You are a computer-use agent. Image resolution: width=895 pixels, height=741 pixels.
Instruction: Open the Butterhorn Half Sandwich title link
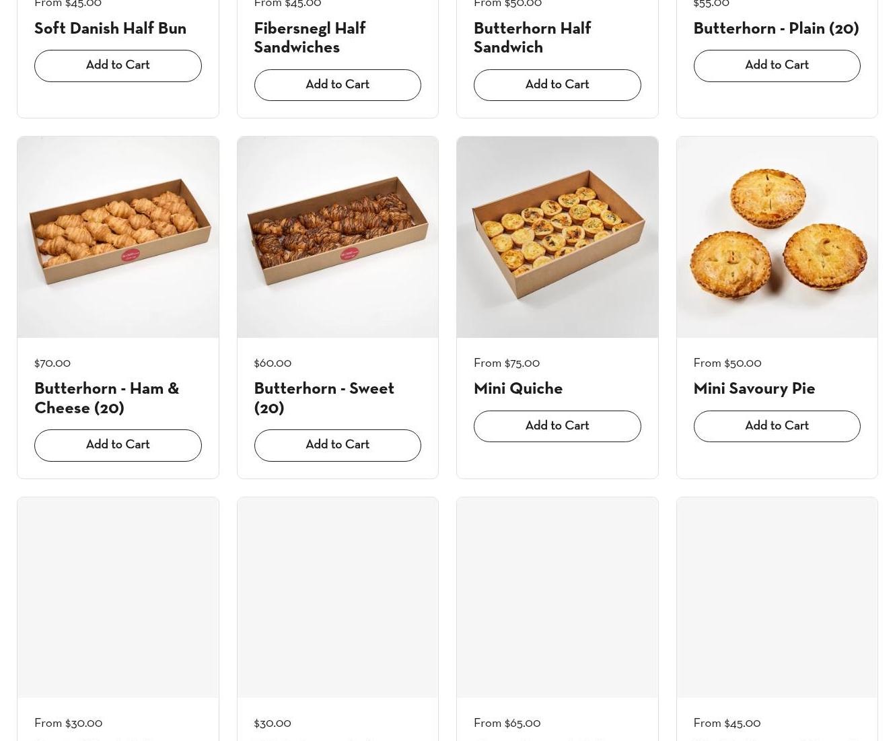[x=532, y=38]
